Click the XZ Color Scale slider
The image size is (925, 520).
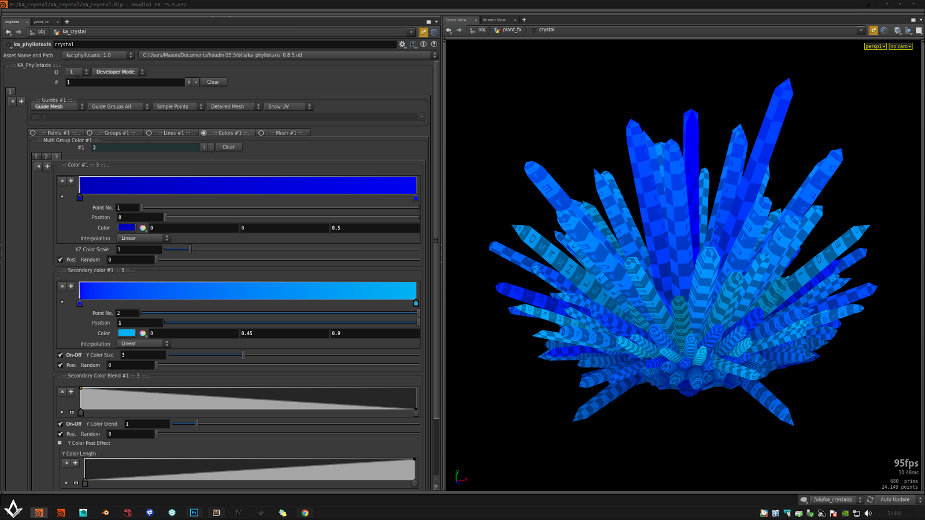190,250
